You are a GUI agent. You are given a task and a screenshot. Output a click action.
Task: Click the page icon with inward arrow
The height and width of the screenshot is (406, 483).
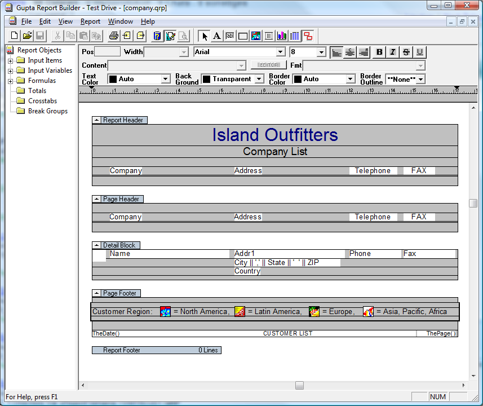127,36
